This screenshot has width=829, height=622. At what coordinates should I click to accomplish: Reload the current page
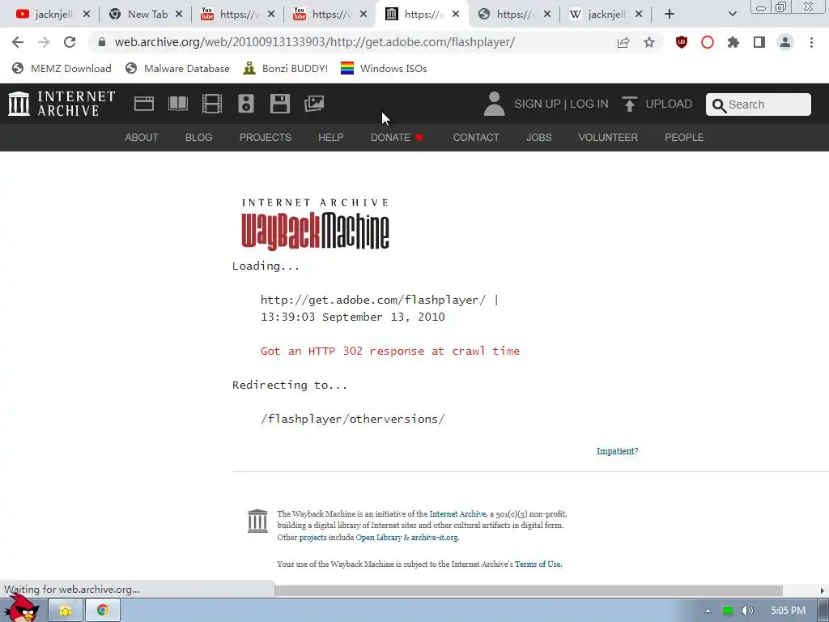pos(70,42)
